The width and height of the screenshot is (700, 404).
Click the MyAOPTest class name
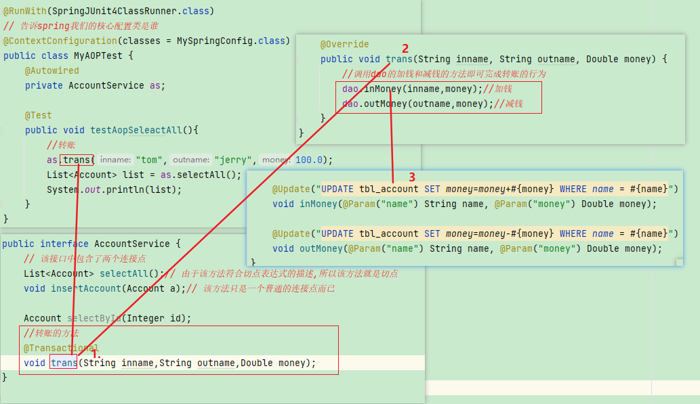pyautogui.click(x=98, y=55)
